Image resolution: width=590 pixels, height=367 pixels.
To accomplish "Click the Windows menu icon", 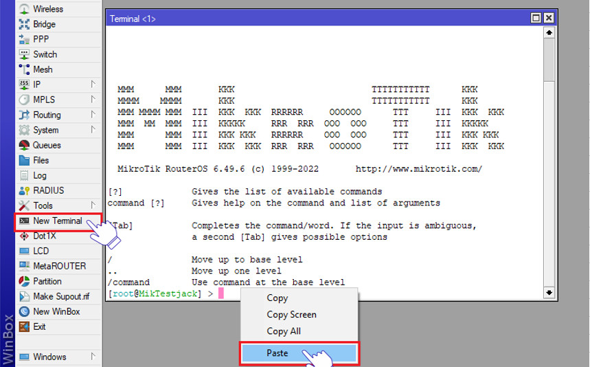I will coord(24,357).
